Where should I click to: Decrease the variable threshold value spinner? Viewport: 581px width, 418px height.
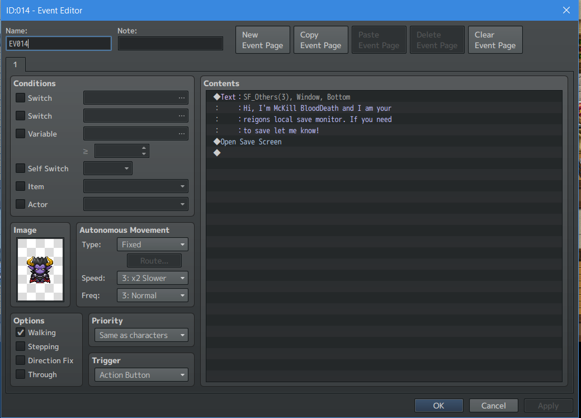click(x=144, y=154)
